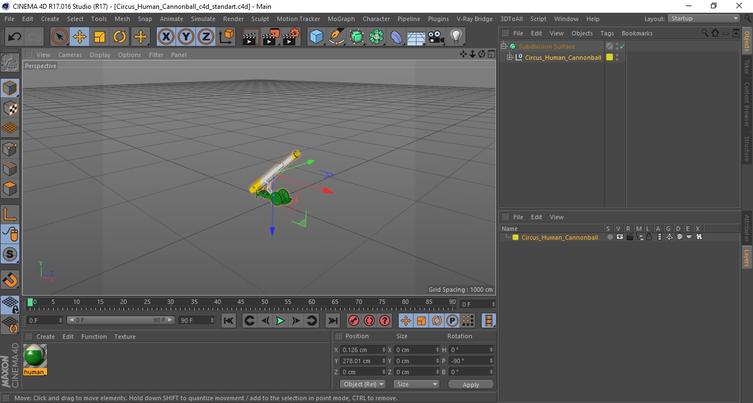Add a Light object bulb icon
753x403 pixels.
[x=456, y=37]
